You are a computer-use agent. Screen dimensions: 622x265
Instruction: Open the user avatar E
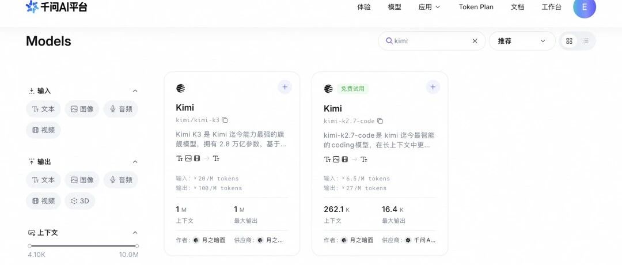click(585, 7)
